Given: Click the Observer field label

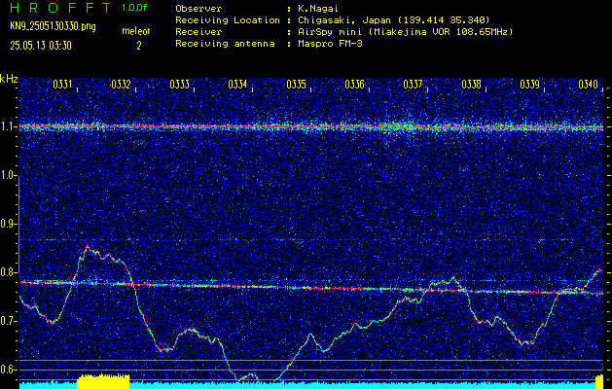Looking at the screenshot, I should click(x=198, y=9).
